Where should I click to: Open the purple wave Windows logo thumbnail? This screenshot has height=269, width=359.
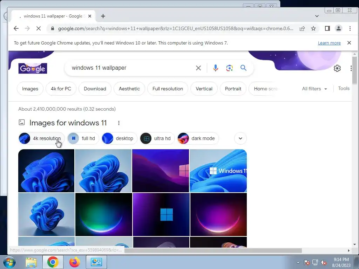161,171
